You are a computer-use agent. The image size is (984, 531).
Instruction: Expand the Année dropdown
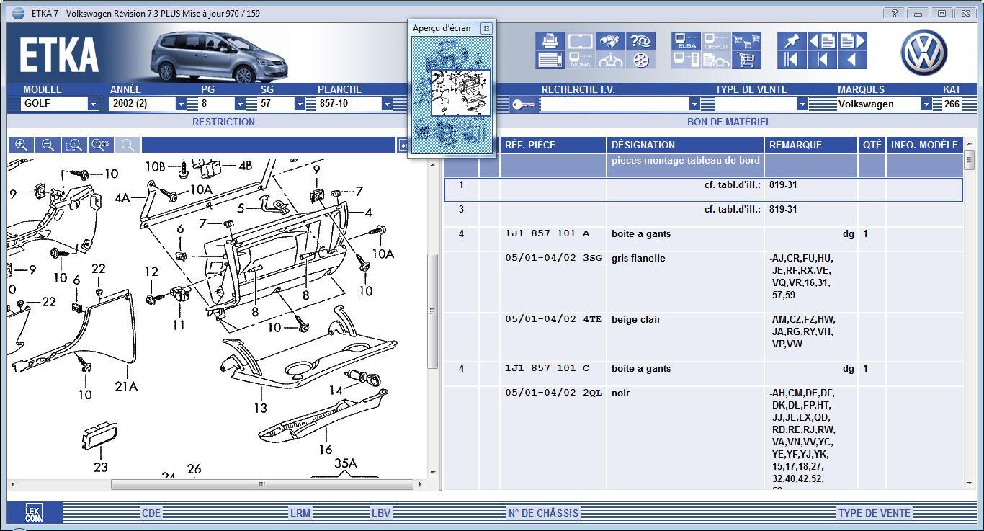(x=181, y=104)
